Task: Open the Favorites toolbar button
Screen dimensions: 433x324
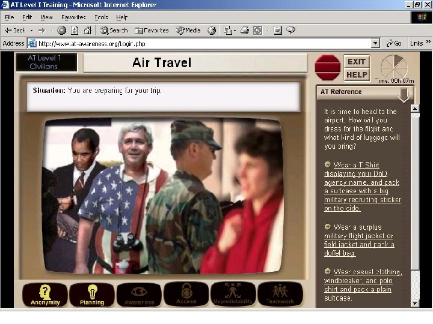Action: 152,31
